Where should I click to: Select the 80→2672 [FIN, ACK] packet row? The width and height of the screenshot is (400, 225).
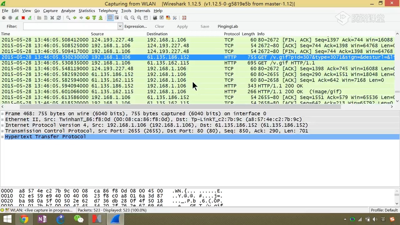(197, 40)
